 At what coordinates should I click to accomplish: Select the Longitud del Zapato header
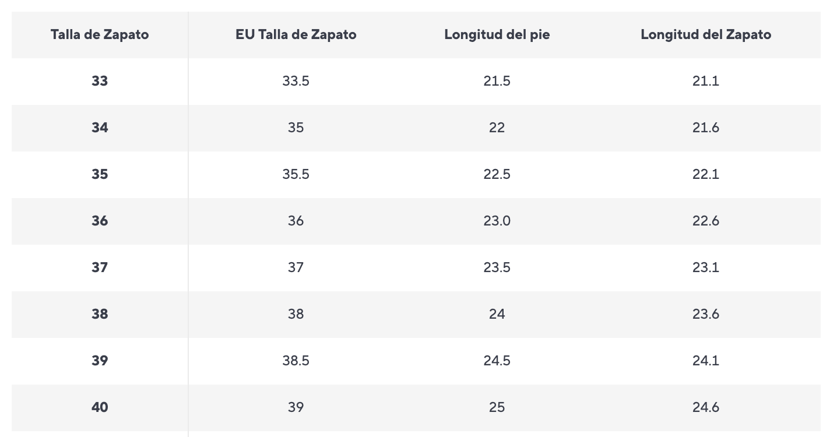point(706,34)
